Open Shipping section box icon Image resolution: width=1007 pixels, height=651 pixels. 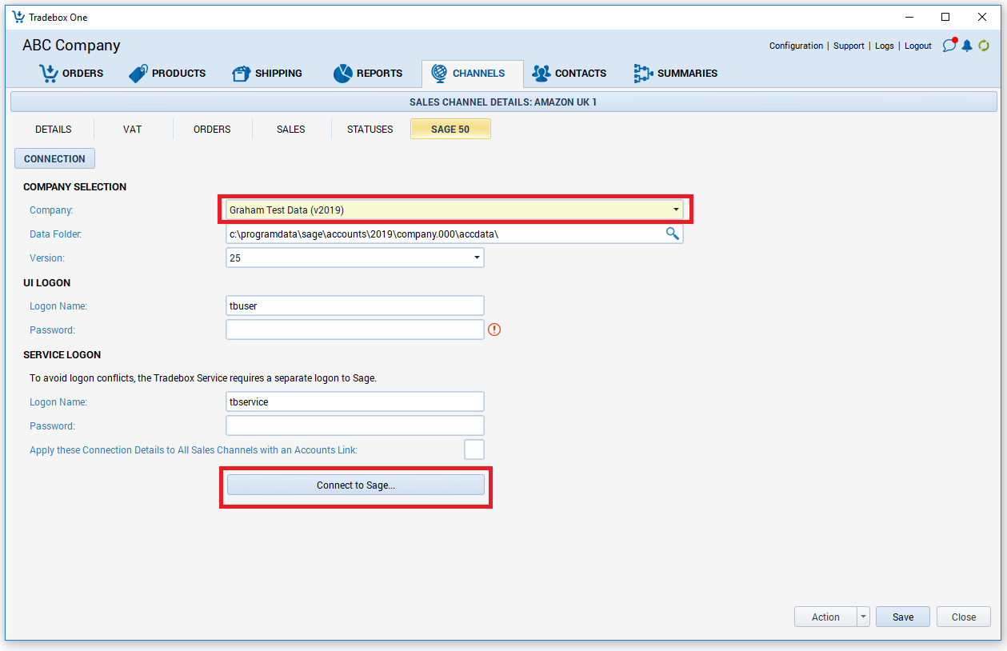pyautogui.click(x=241, y=74)
